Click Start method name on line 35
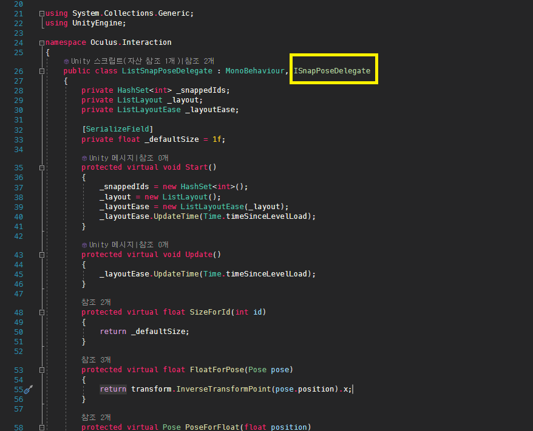The image size is (533, 431). (x=197, y=167)
